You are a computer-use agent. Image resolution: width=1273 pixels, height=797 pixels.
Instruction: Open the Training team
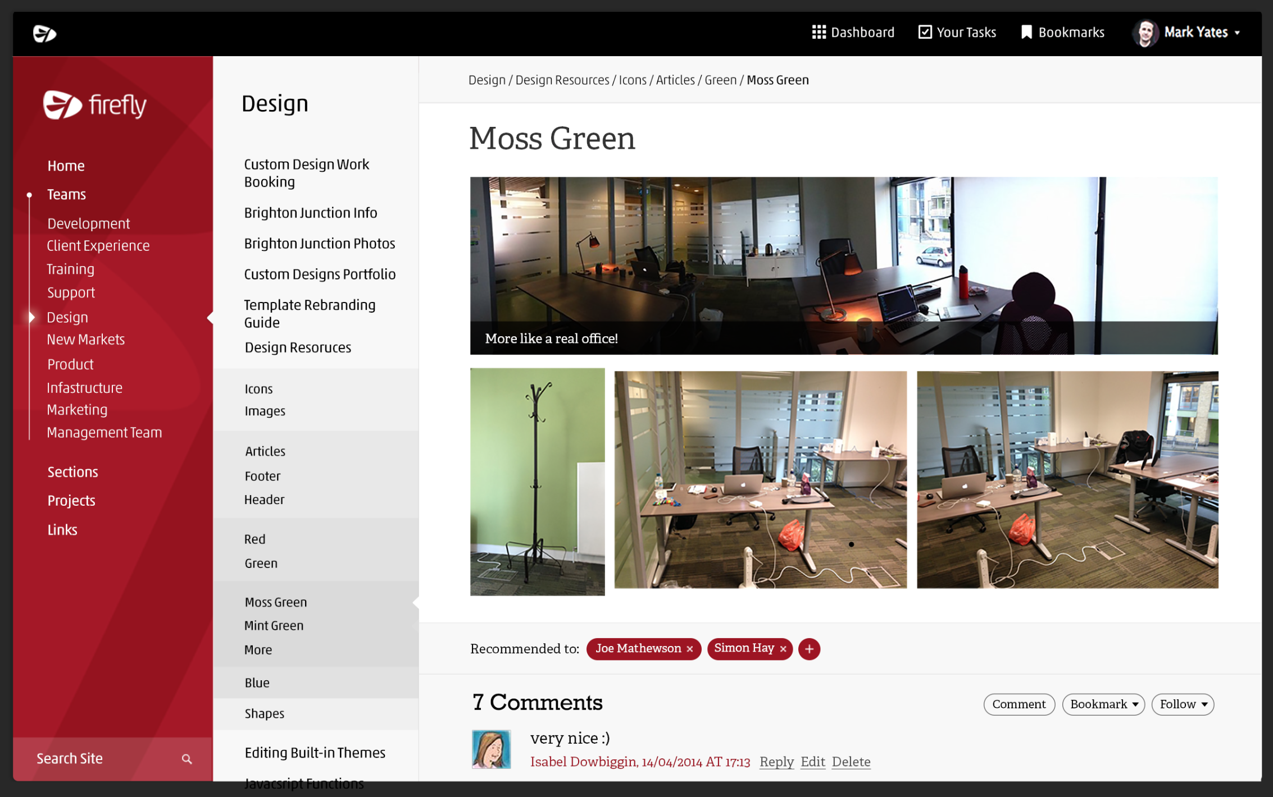tap(71, 269)
